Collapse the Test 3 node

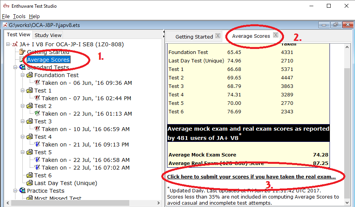point(23,121)
